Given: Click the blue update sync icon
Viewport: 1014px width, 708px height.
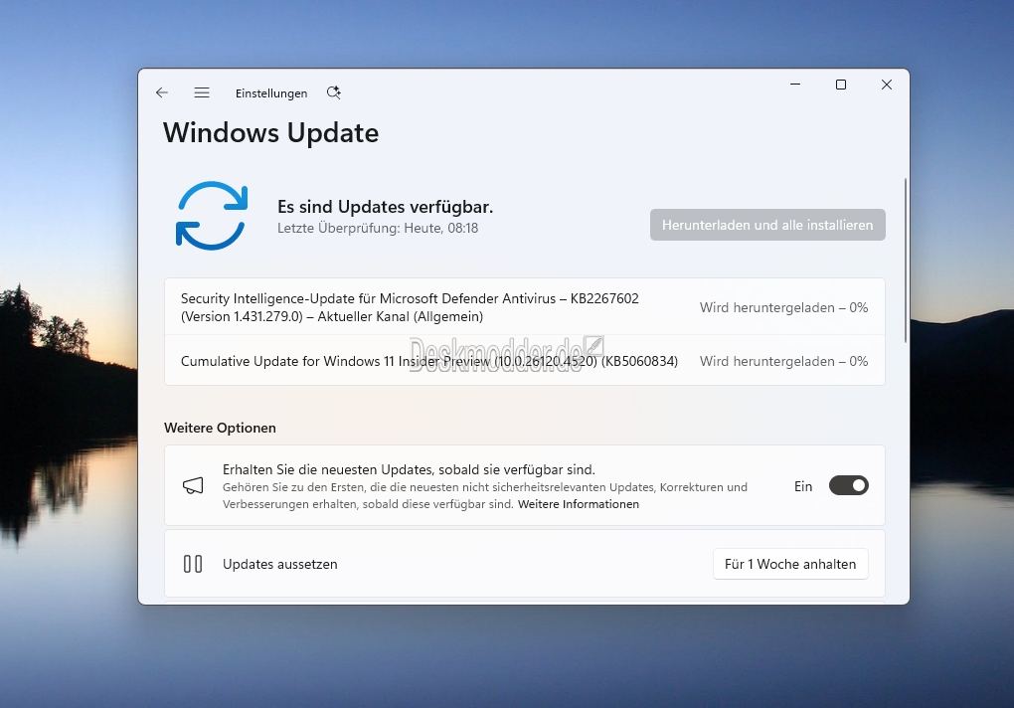Looking at the screenshot, I should pyautogui.click(x=212, y=216).
